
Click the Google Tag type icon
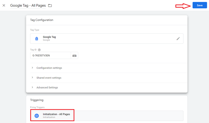pyautogui.click(x=37, y=39)
